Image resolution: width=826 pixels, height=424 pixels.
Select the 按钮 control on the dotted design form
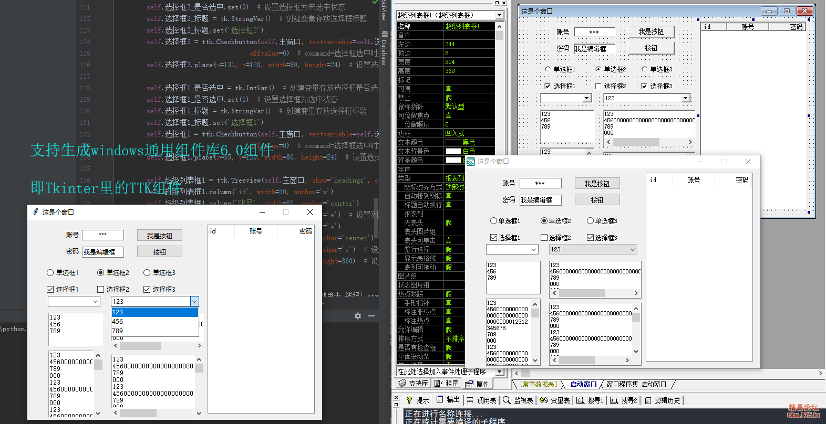click(652, 48)
